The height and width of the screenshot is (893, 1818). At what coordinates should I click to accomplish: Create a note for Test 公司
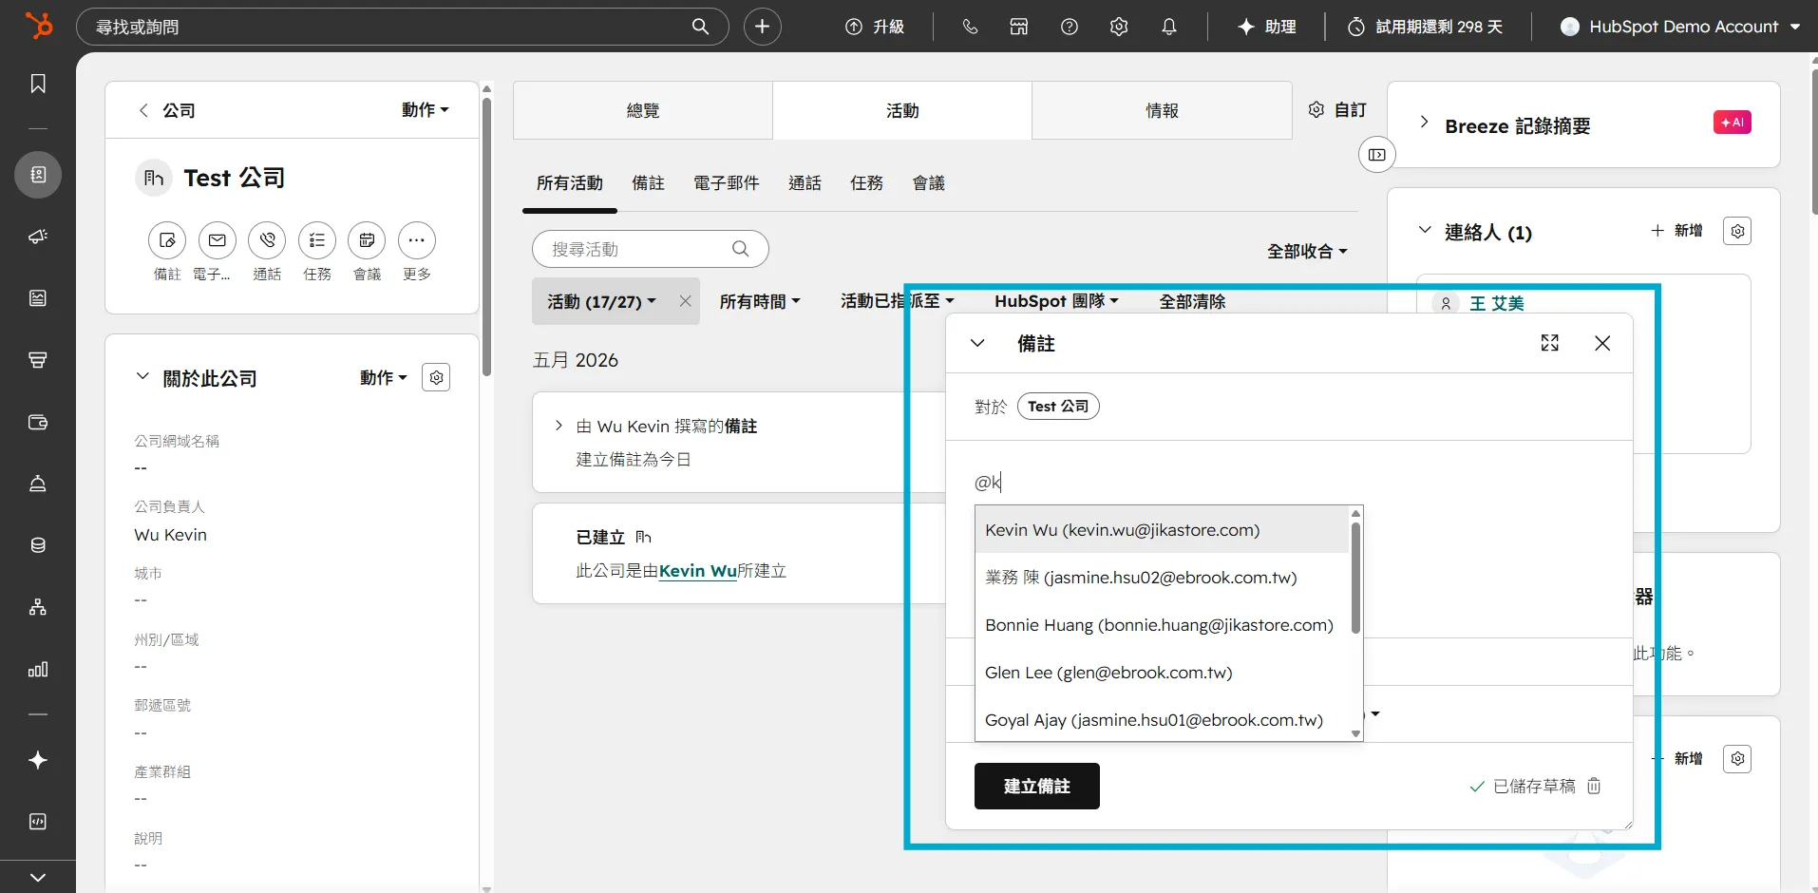tap(167, 240)
